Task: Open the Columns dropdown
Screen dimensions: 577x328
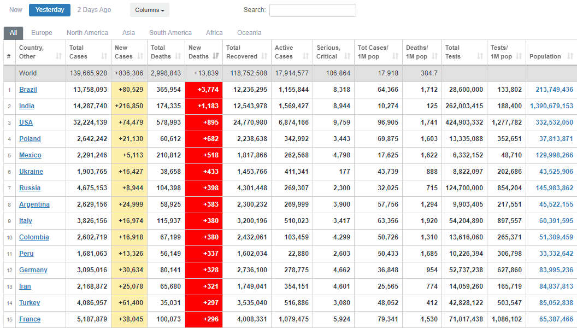Action: coord(149,10)
